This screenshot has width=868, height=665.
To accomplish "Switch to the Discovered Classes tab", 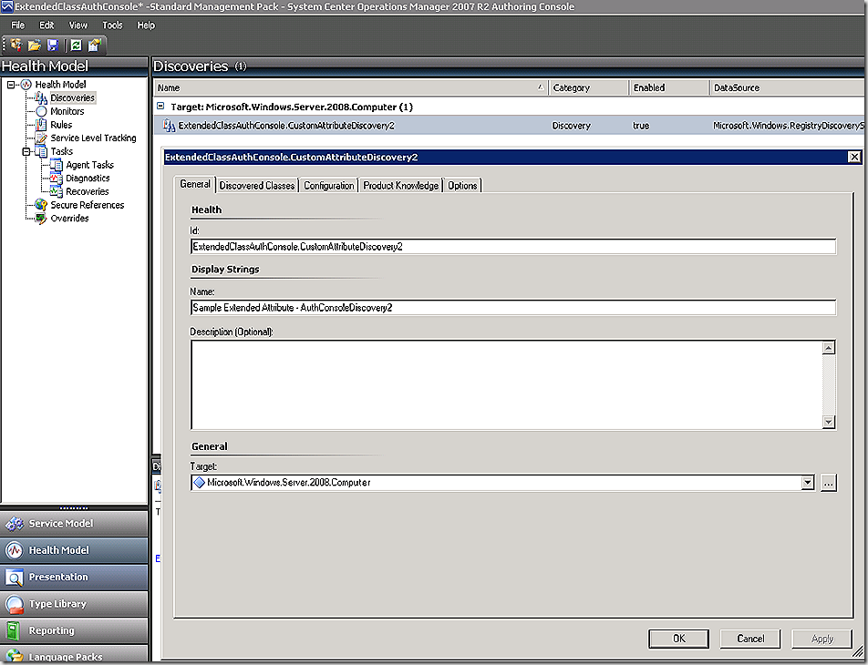I will 257,185.
